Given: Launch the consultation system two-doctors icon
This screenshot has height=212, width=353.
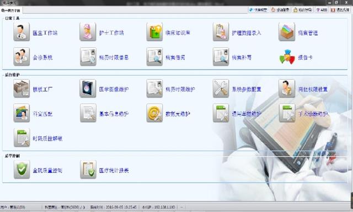Looking at the screenshot, I should pos(22,56).
